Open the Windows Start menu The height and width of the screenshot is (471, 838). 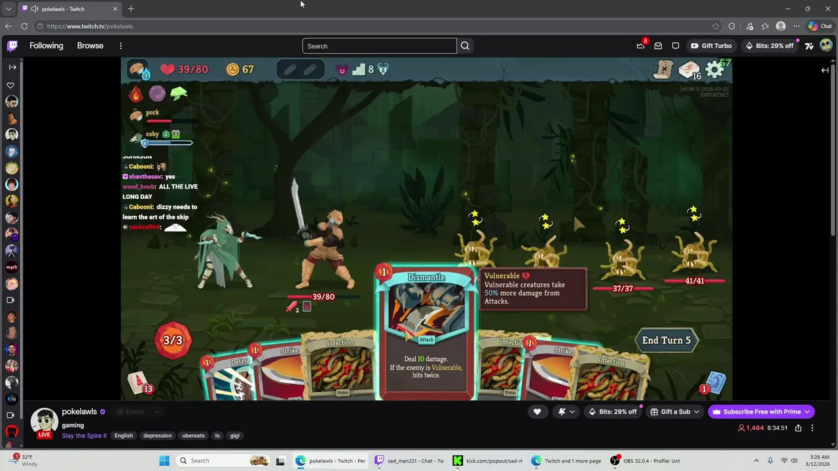(x=164, y=461)
